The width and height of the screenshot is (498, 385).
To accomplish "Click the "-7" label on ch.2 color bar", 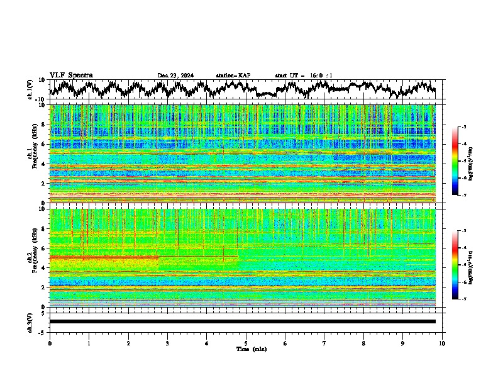I will pos(463,299).
